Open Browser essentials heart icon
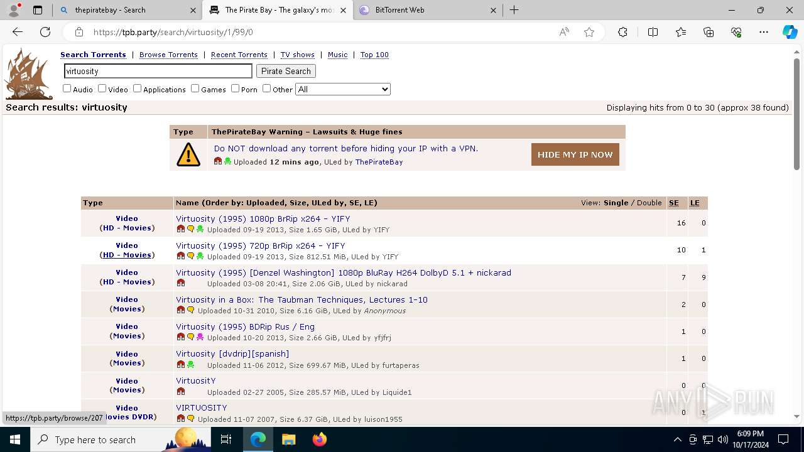The height and width of the screenshot is (452, 804). click(736, 32)
